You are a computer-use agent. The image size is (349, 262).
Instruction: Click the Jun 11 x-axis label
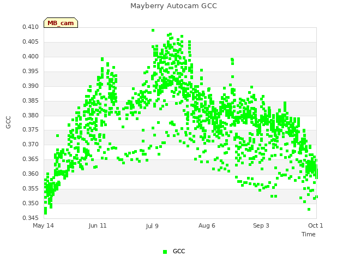(98, 225)
